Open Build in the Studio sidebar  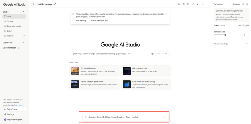(x=14, y=31)
